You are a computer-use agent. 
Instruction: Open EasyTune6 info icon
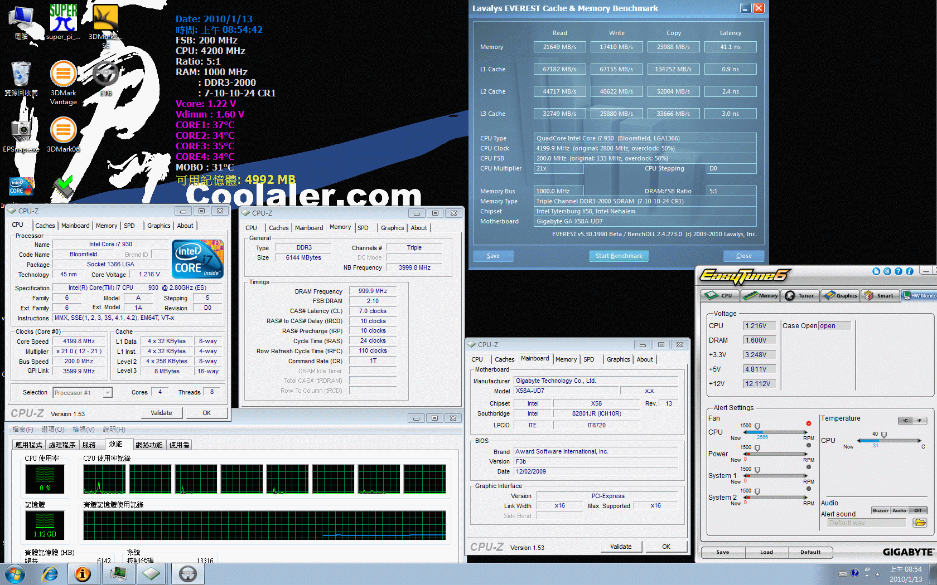pyautogui.click(x=910, y=271)
